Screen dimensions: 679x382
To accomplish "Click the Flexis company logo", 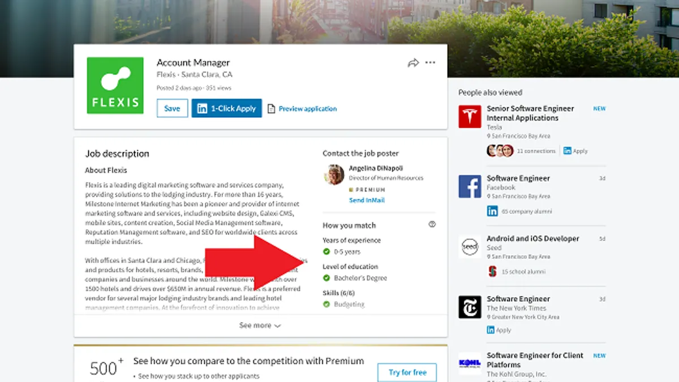I will pyautogui.click(x=115, y=85).
